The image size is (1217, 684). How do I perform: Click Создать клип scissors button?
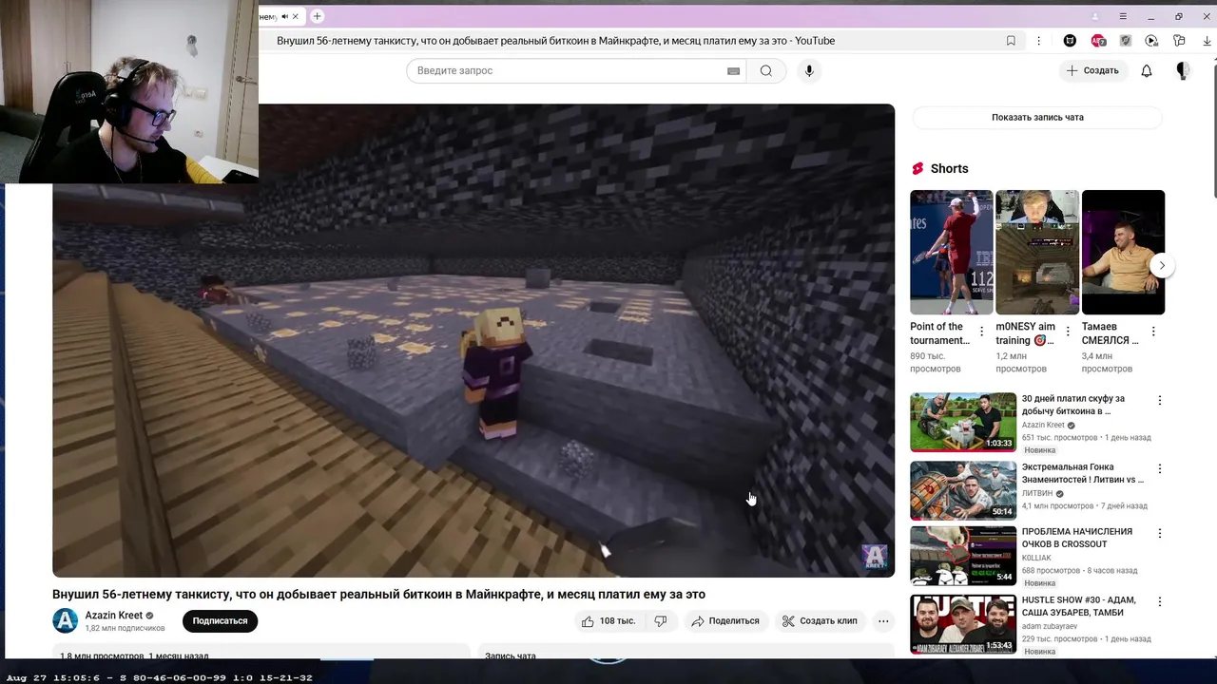pos(820,621)
